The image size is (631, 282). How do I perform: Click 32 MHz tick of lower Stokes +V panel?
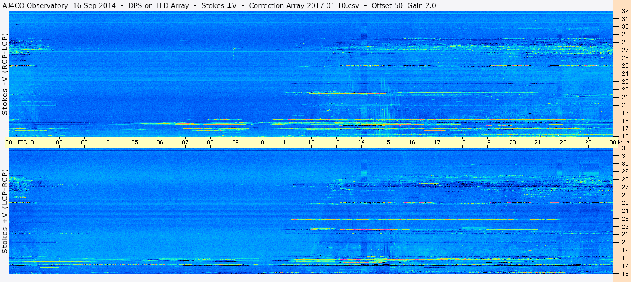(x=624, y=148)
